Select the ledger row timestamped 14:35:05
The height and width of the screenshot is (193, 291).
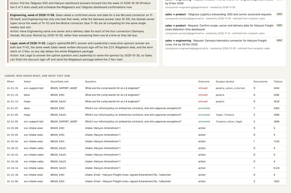tap(145, 135)
